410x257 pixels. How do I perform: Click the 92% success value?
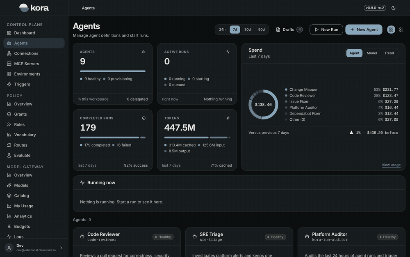(136, 165)
